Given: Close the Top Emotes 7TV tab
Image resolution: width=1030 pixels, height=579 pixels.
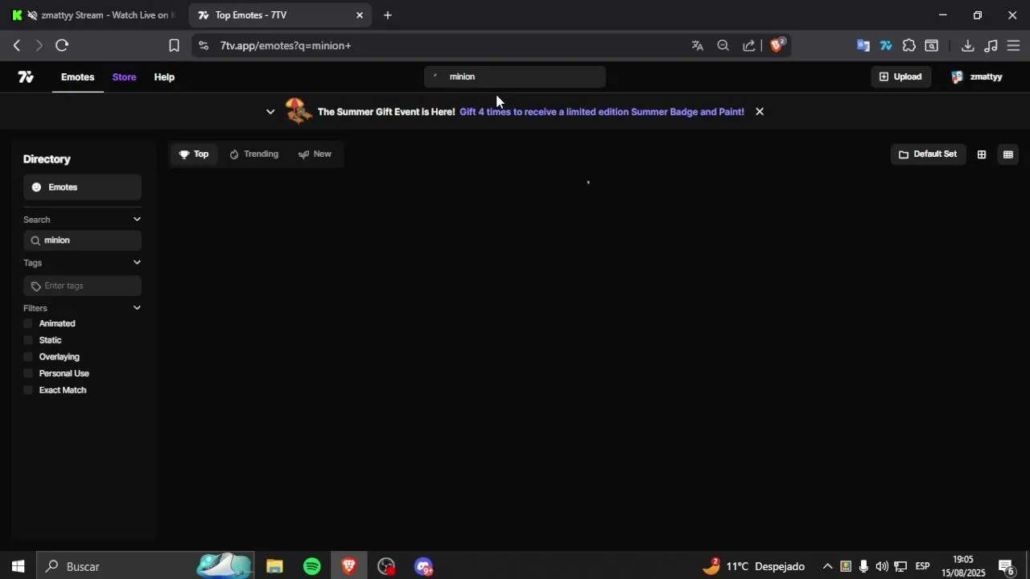Looking at the screenshot, I should click(x=360, y=15).
